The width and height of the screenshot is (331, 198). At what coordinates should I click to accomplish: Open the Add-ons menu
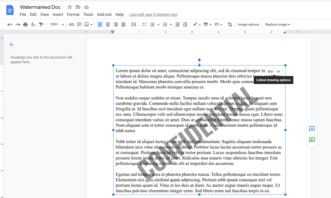click(x=104, y=15)
